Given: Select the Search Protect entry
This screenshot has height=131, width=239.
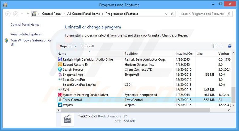Looking at the screenshot, I should coord(144,69).
